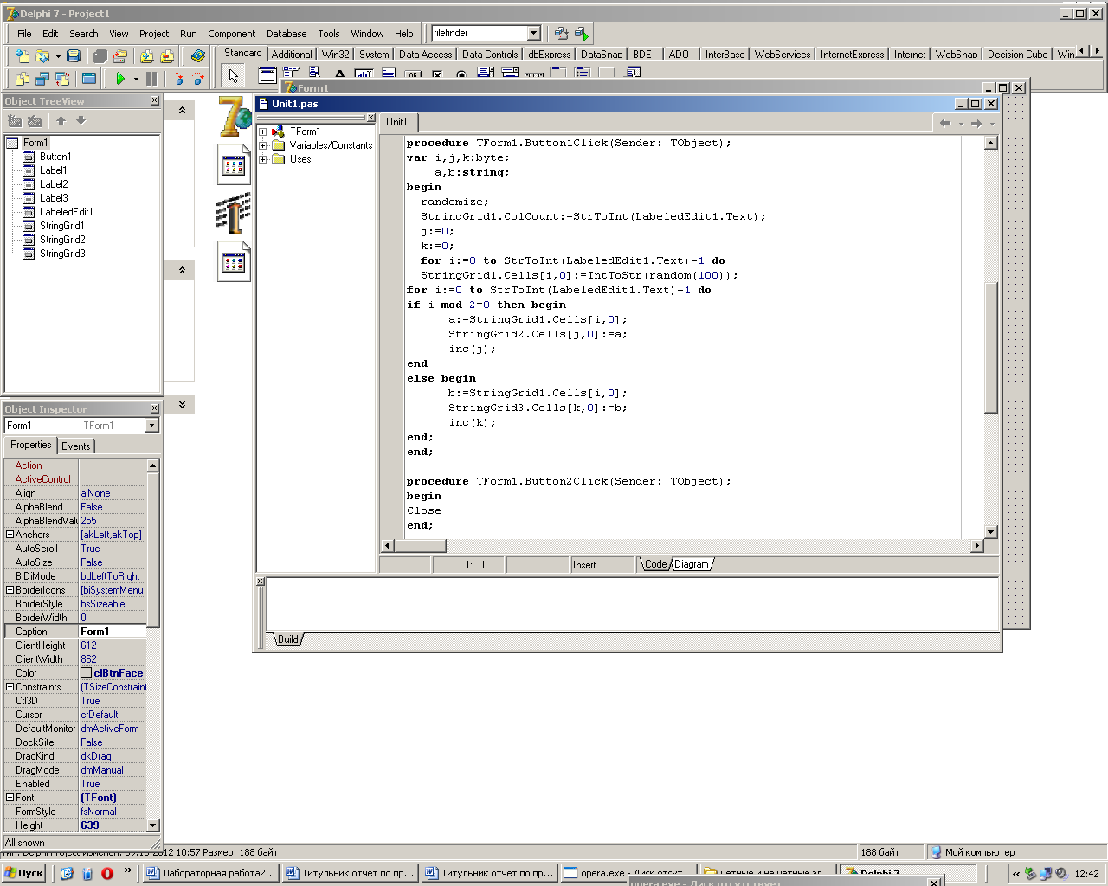The width and height of the screenshot is (1108, 886).
Task: Click the code editor forward navigation arrow
Action: point(976,123)
